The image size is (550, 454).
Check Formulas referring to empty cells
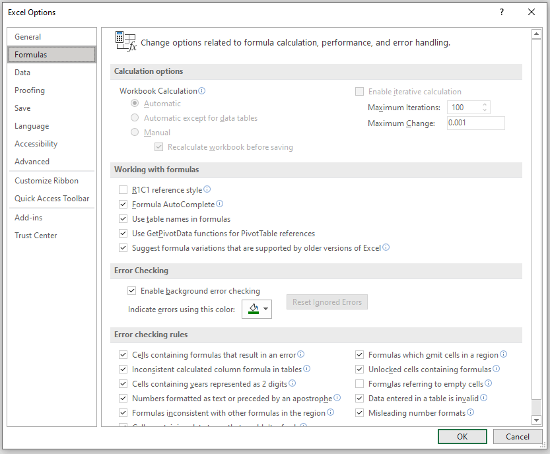(360, 384)
